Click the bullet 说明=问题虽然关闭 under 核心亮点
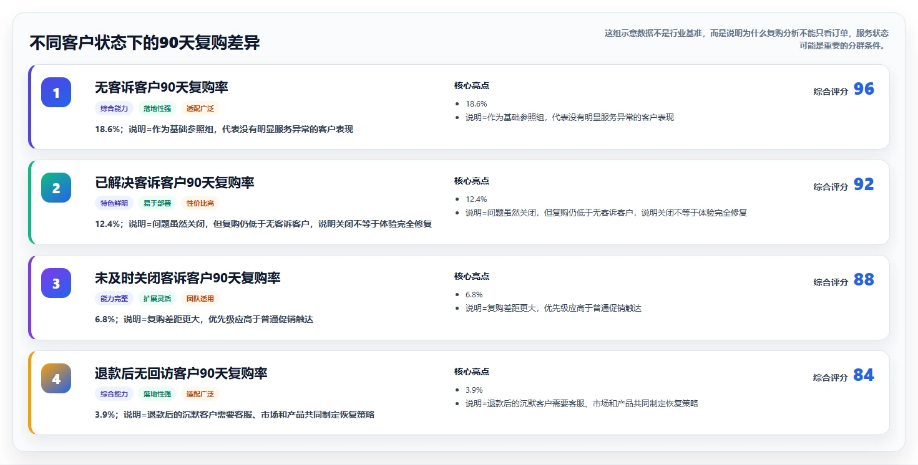This screenshot has height=465, width=918. coord(607,213)
